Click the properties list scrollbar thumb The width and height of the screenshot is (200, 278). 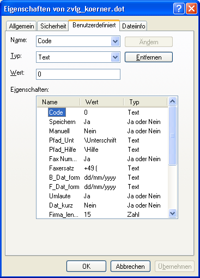pyautogui.click(x=172, y=135)
